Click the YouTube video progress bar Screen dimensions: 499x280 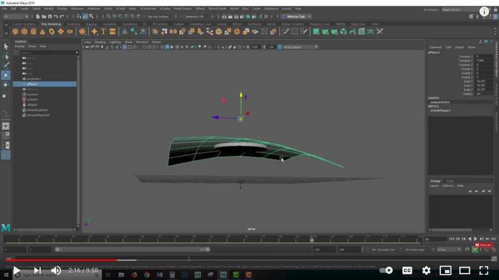click(249, 260)
